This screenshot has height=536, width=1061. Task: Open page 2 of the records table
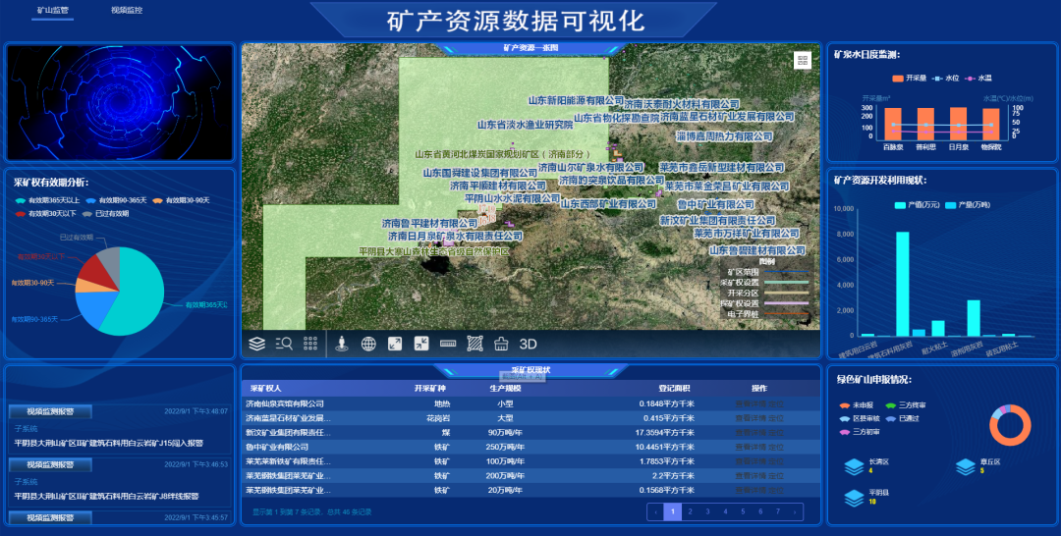(x=691, y=511)
